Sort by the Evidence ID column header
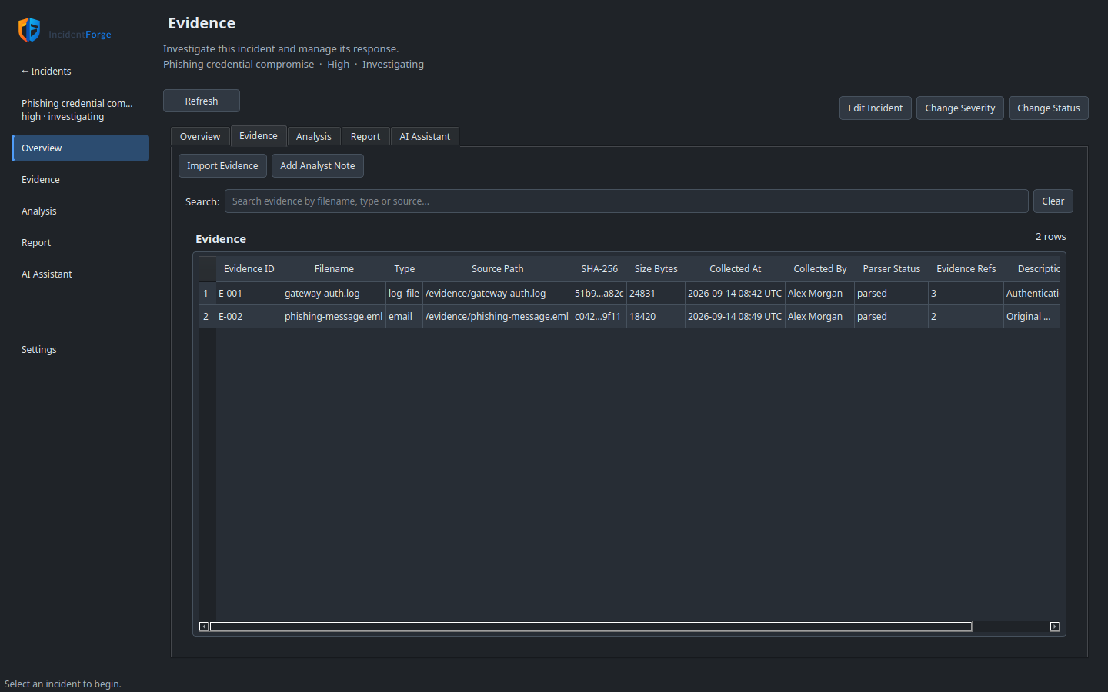 coord(249,268)
